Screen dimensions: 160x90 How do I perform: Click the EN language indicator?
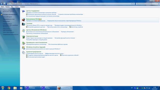tap(132, 88)
